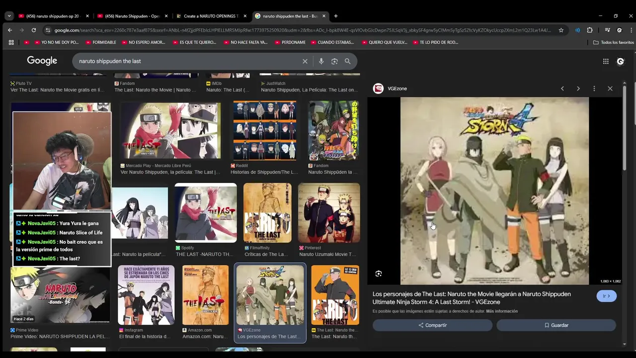
Task: Open Reddit 'Historias de Shippuden' result image
Action: (x=265, y=131)
